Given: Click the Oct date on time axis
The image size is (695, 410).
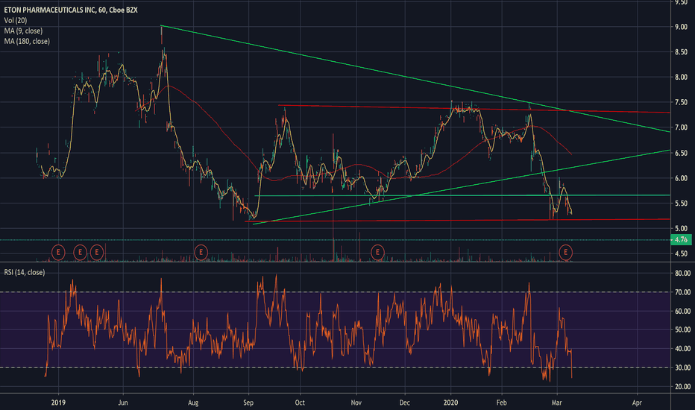Looking at the screenshot, I should [x=300, y=403].
